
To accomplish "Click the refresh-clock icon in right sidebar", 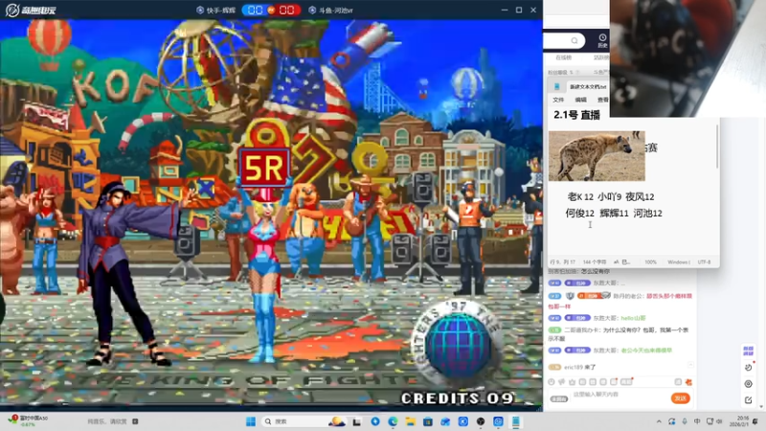I will (x=749, y=368).
